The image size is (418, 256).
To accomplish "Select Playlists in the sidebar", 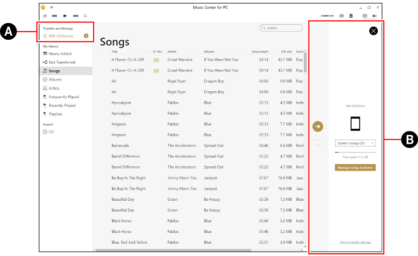I will 55,114.
